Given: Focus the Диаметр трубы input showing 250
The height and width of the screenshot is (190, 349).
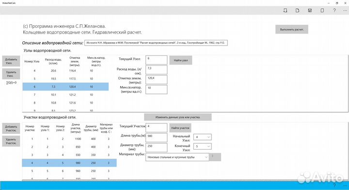Looking at the screenshot, I should (x=156, y=148).
